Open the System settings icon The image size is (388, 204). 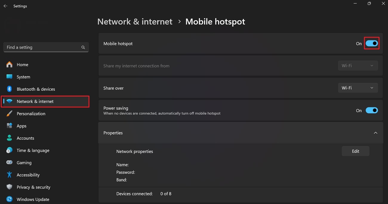click(x=10, y=77)
